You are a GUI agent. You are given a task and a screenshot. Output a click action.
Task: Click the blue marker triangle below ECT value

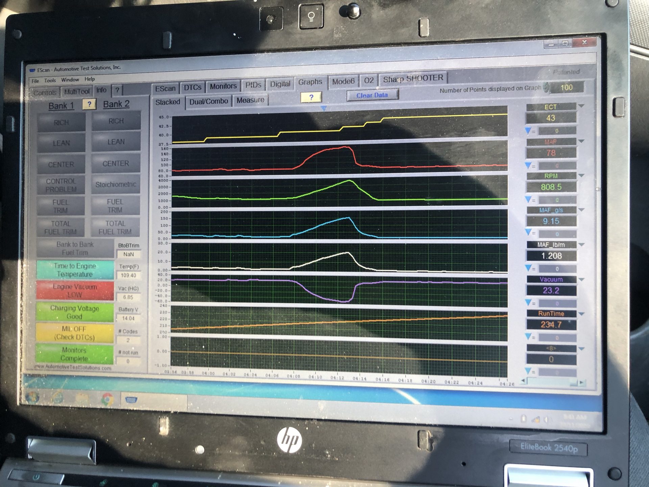point(528,131)
